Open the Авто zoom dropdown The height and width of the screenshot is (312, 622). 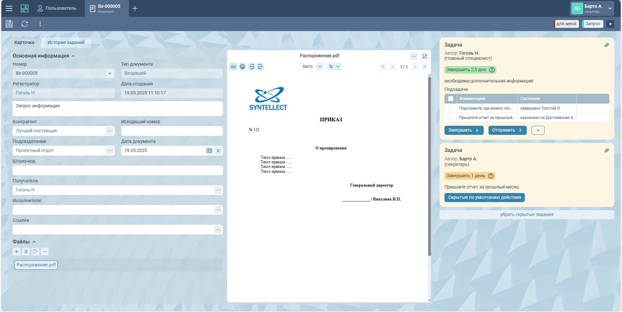tap(319, 67)
